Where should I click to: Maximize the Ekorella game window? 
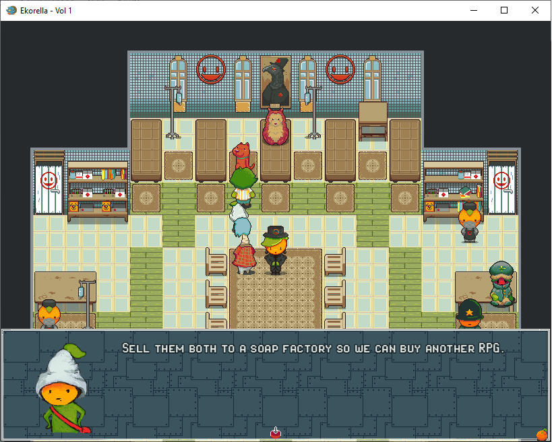pyautogui.click(x=504, y=10)
